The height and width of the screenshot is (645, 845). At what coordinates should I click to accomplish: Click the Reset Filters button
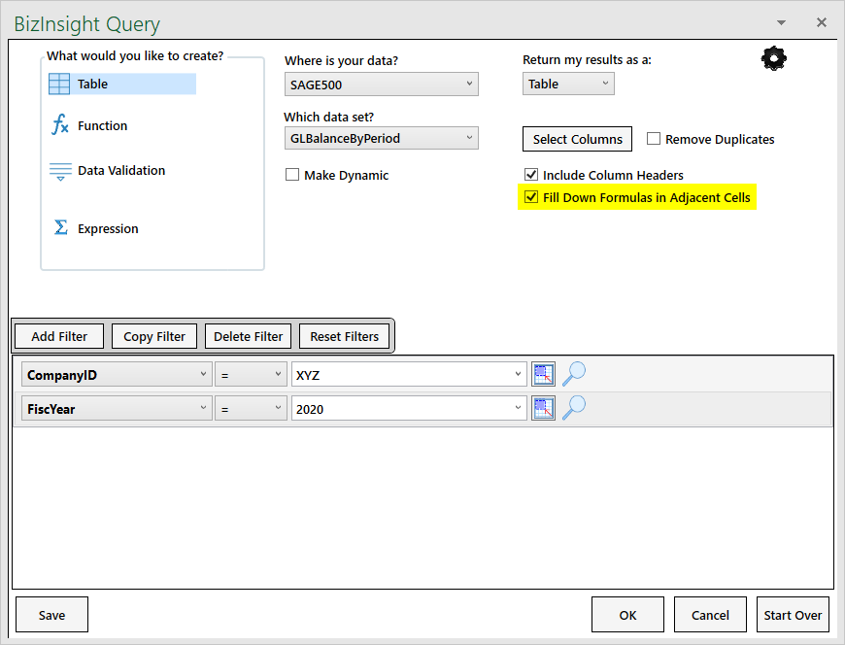tap(345, 336)
